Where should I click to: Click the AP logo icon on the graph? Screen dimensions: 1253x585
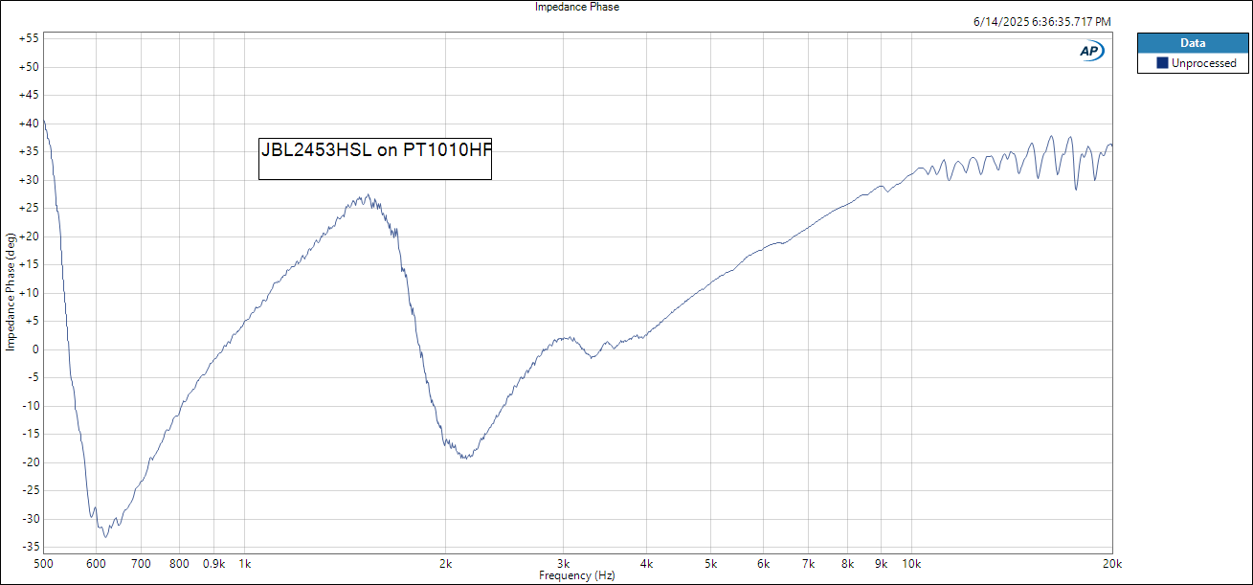1092,51
